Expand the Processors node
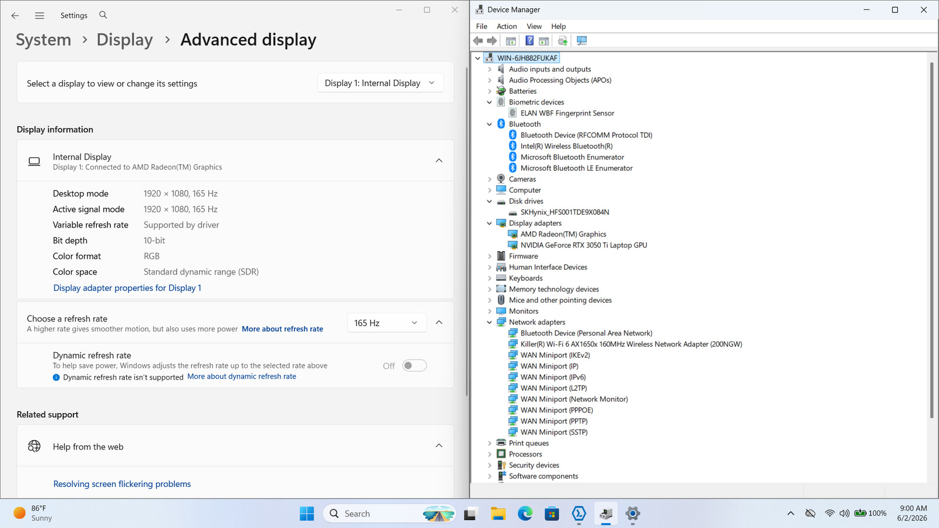Image resolution: width=939 pixels, height=528 pixels. 489,454
